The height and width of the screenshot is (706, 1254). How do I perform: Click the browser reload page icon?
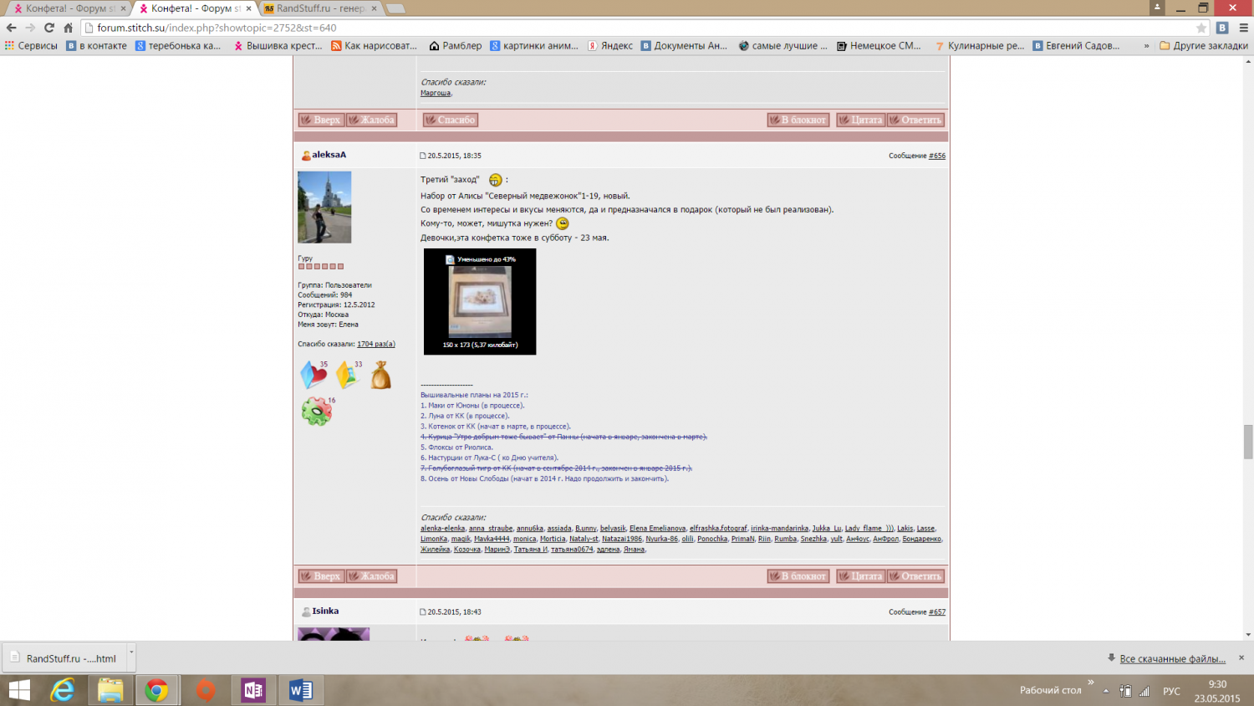point(49,28)
